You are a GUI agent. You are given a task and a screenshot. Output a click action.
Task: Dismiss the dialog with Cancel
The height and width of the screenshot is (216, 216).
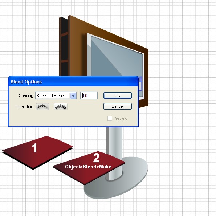tap(118, 106)
